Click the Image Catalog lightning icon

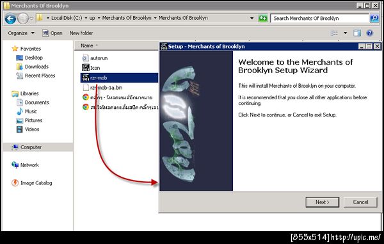coord(15,183)
